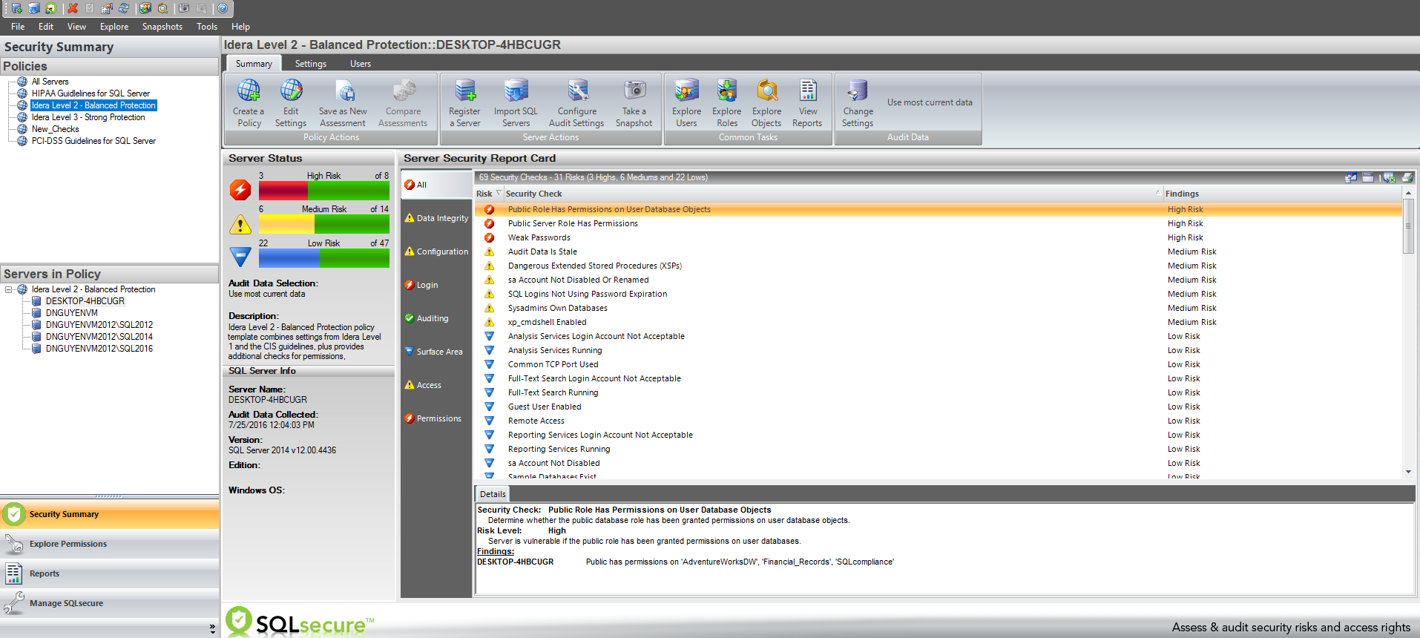Open Edit Settings in Policy Actions
The width and height of the screenshot is (1420, 638).
click(x=291, y=91)
